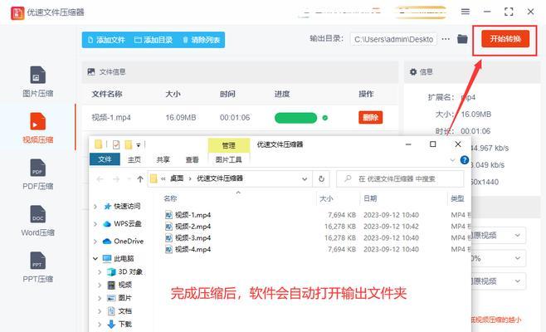Open the PDF压缩 section
546x332 pixels.
37,174
